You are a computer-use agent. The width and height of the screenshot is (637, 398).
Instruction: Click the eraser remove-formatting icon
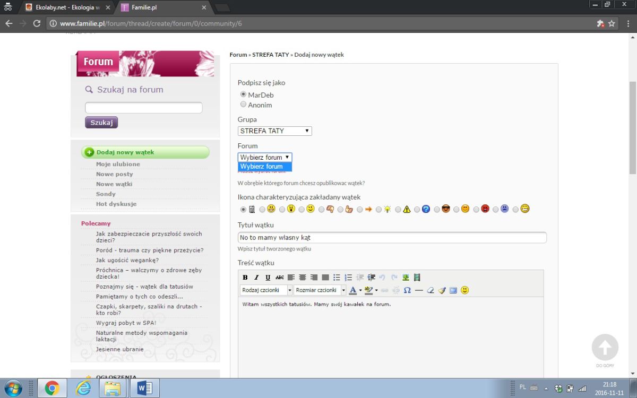(431, 290)
